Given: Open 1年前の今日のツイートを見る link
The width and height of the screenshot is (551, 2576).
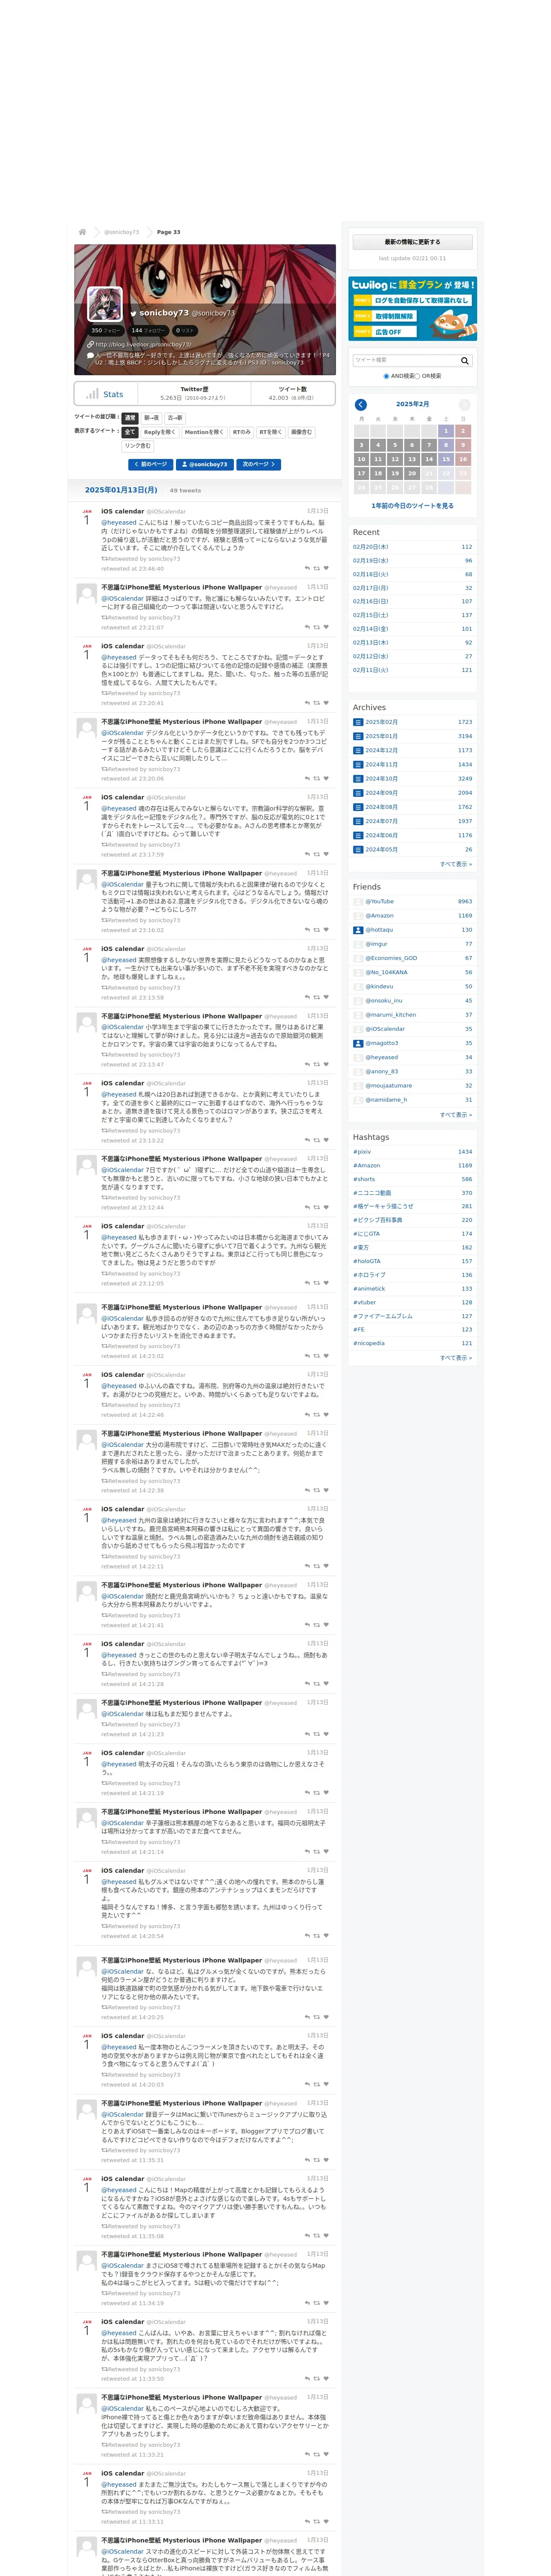Looking at the screenshot, I should pyautogui.click(x=412, y=506).
